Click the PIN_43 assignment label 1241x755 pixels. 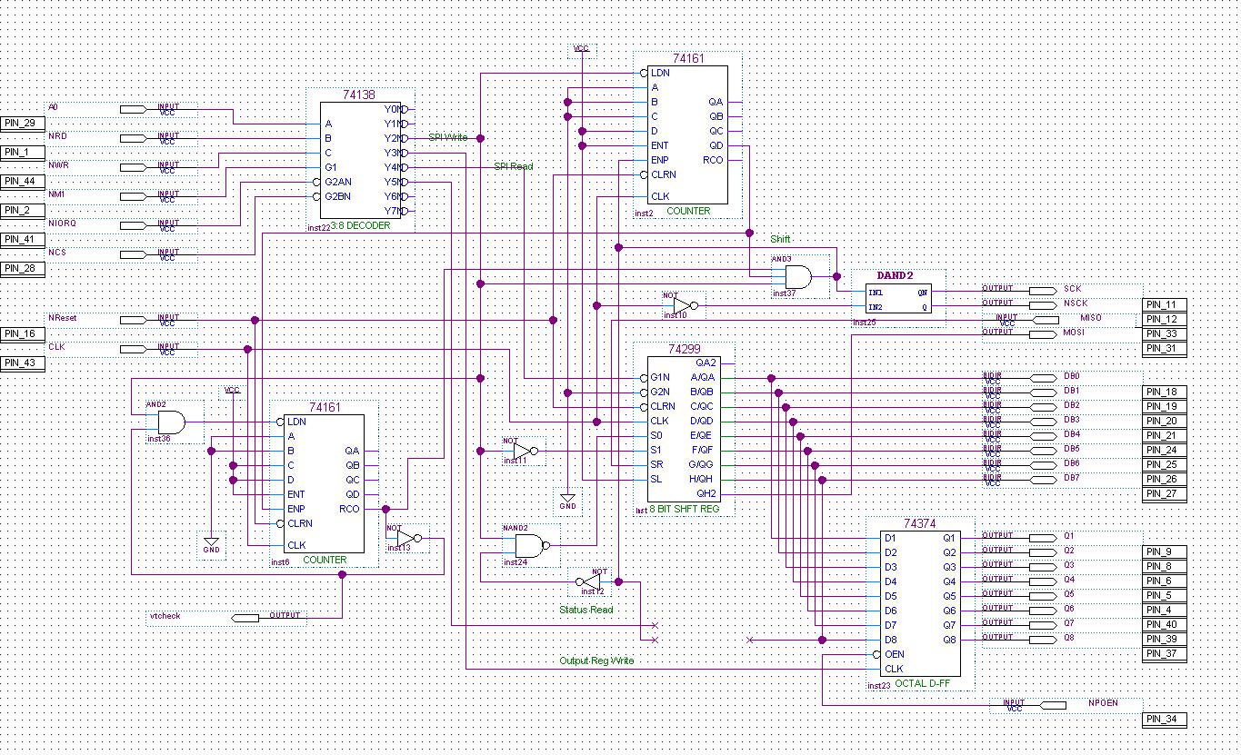22,363
